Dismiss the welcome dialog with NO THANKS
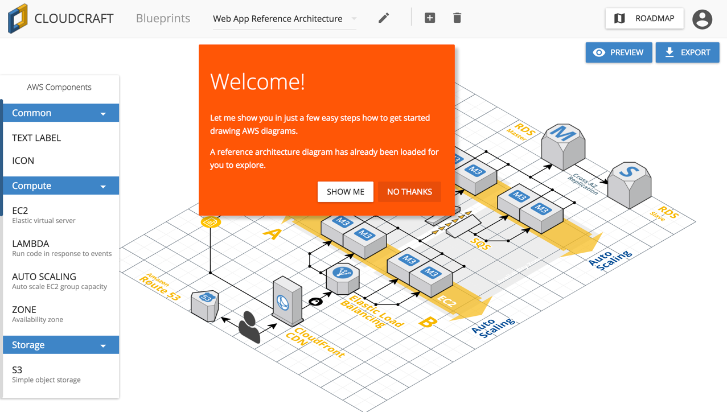The height and width of the screenshot is (412, 727). [x=409, y=192]
